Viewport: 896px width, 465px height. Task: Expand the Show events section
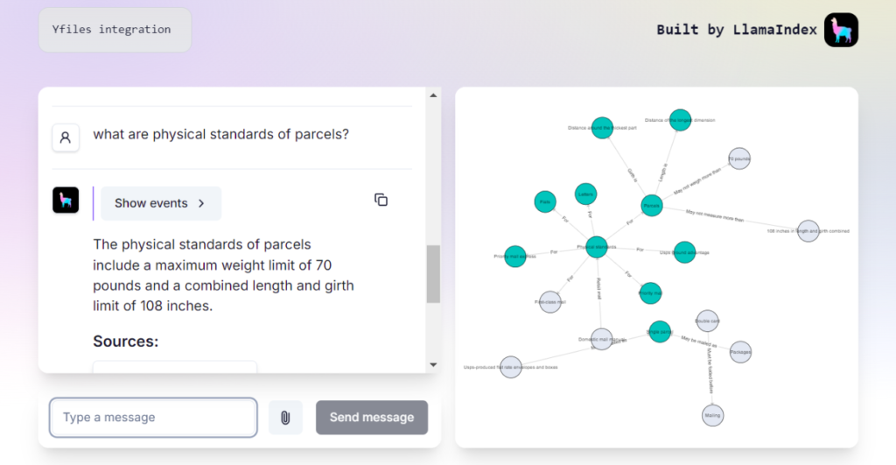coord(161,203)
